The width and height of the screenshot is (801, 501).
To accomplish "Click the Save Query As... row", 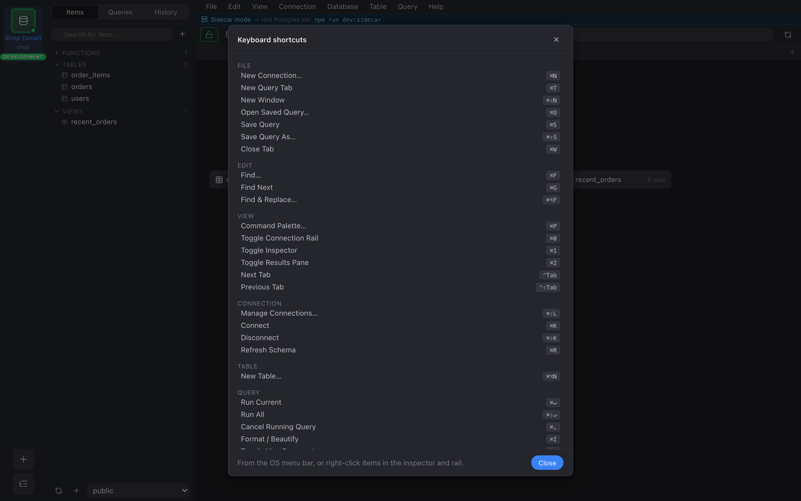I will pyautogui.click(x=400, y=137).
